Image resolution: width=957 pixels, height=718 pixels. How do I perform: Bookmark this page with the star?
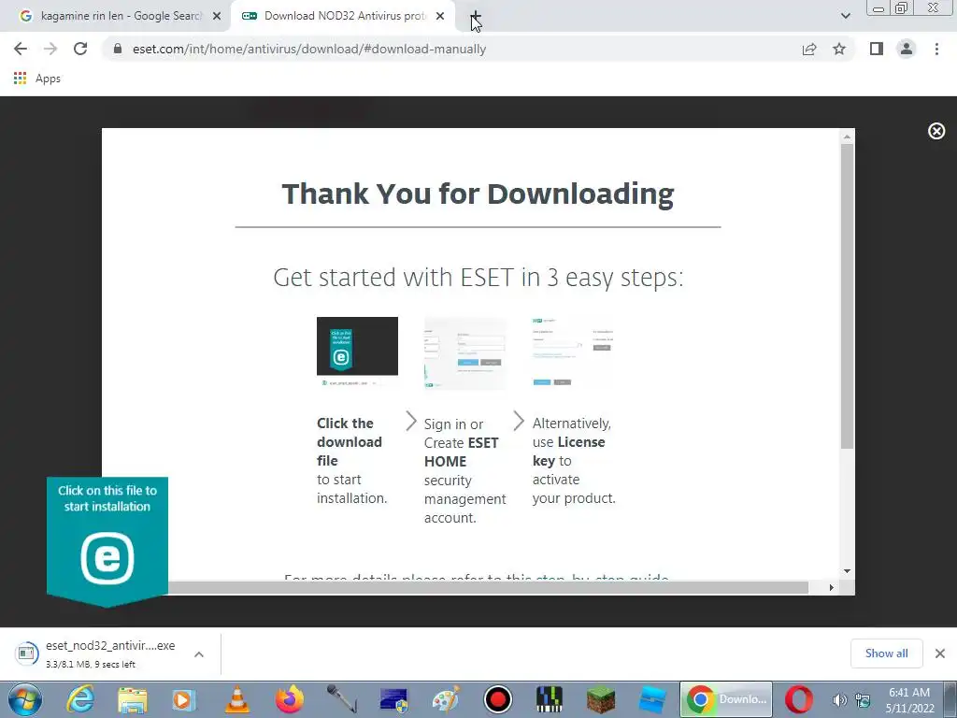point(839,49)
